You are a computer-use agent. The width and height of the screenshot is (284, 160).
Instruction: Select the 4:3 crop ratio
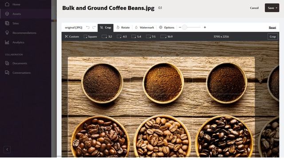coord(122,36)
